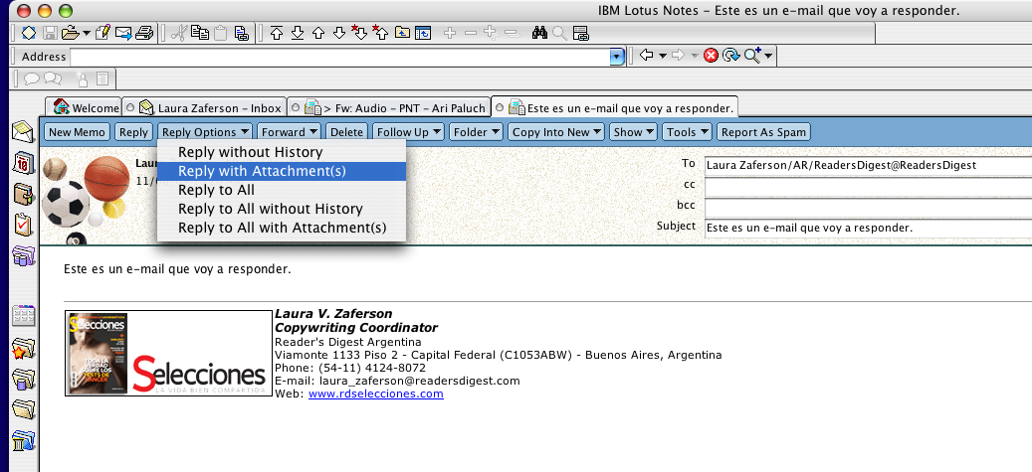Viewport: 1032px width, 472px height.
Task: Click the New Memo button
Action: (x=77, y=132)
